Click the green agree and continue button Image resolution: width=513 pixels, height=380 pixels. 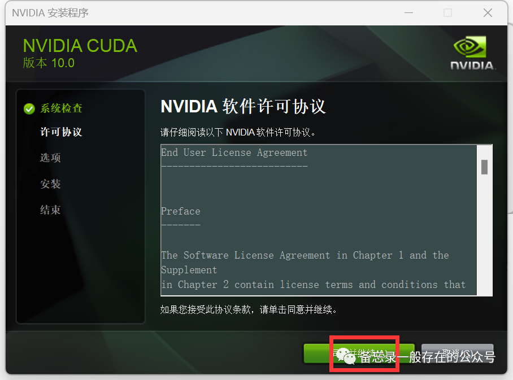(x=359, y=353)
